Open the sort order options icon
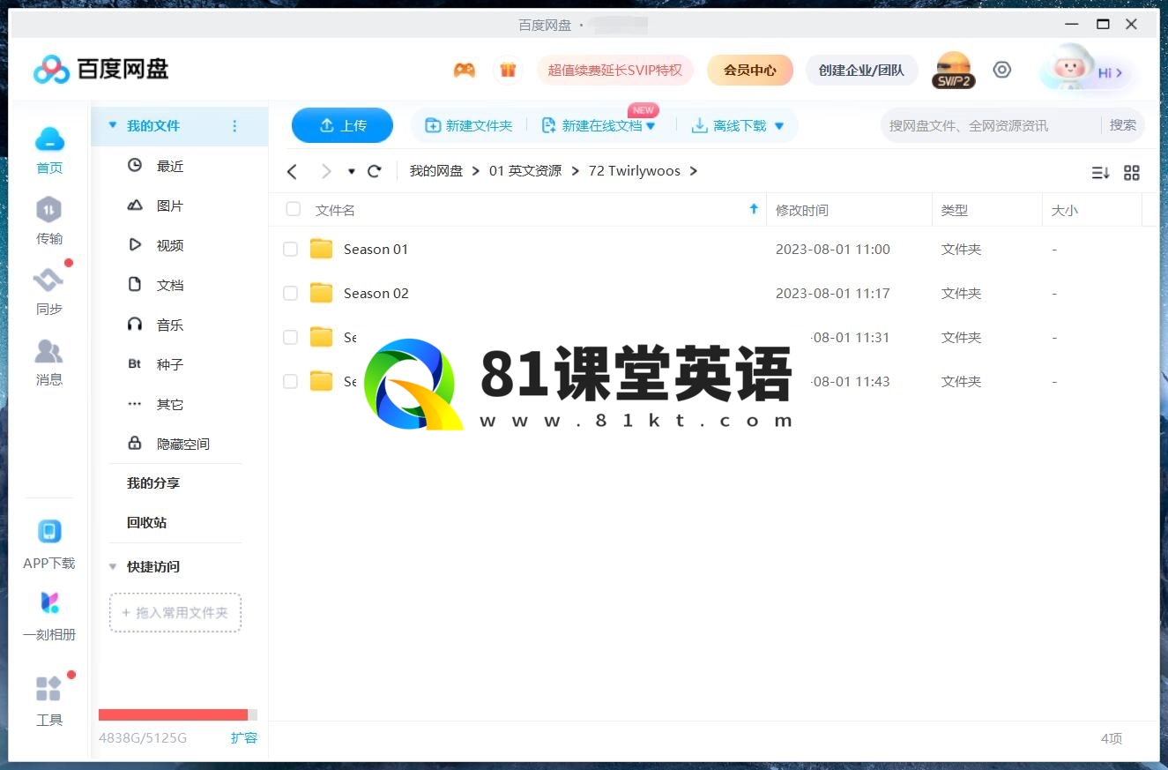 tap(1100, 173)
